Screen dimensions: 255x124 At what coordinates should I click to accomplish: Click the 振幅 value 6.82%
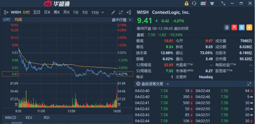[x=168, y=59]
